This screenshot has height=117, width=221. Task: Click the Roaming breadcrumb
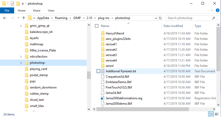(61, 18)
